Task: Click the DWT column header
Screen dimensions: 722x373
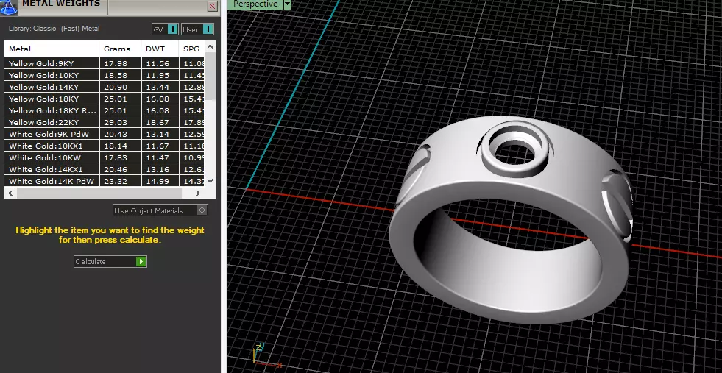Action: click(160, 49)
